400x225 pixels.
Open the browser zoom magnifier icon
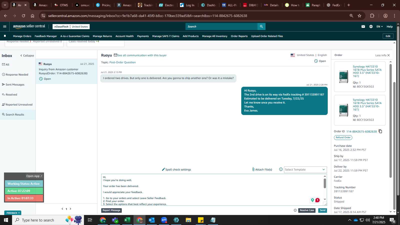(x=351, y=16)
